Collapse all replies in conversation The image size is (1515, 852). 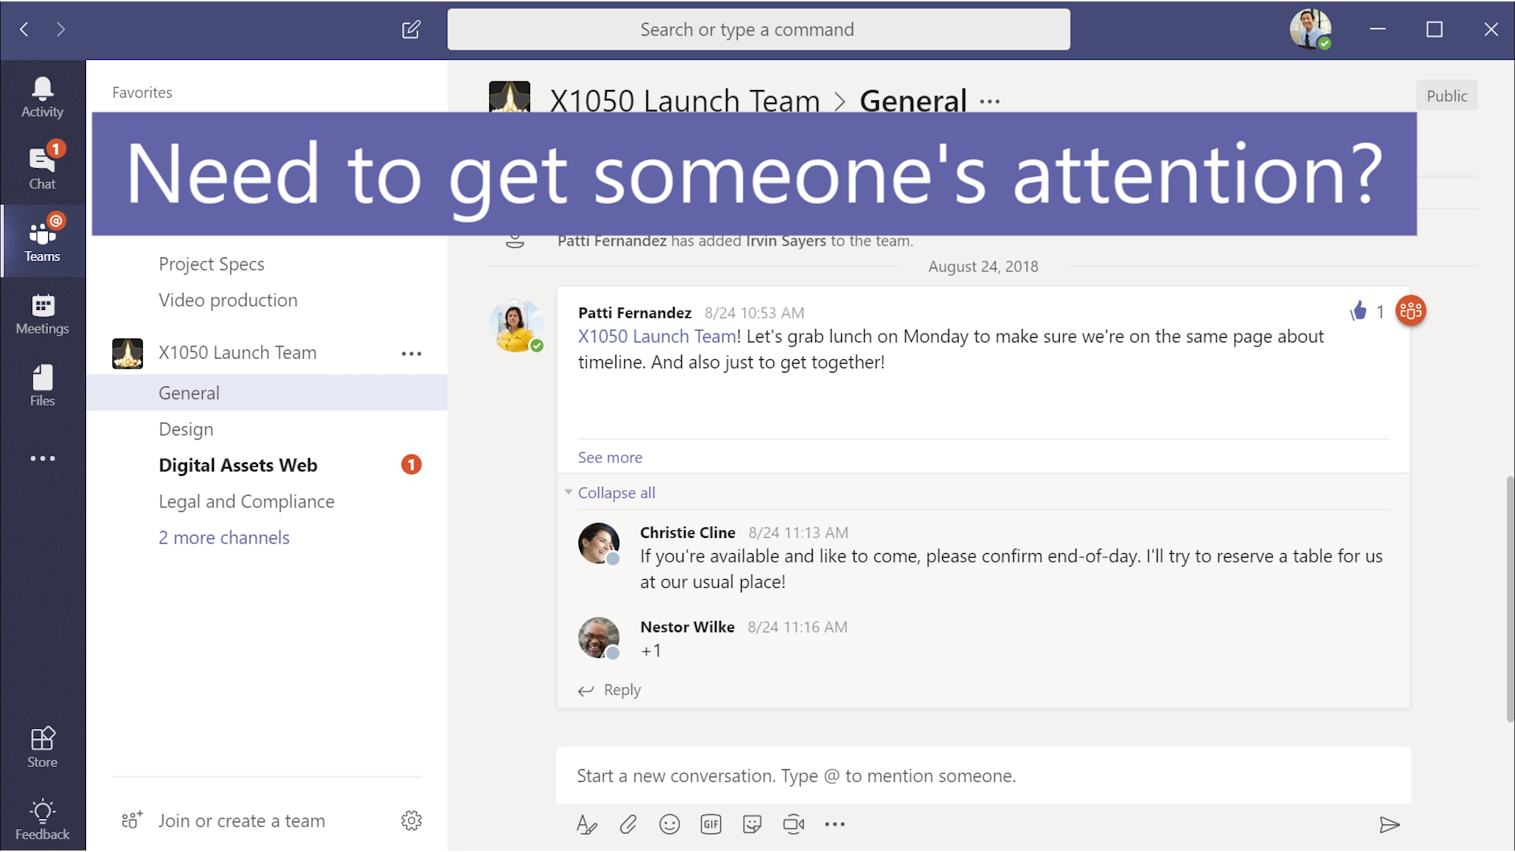(615, 492)
